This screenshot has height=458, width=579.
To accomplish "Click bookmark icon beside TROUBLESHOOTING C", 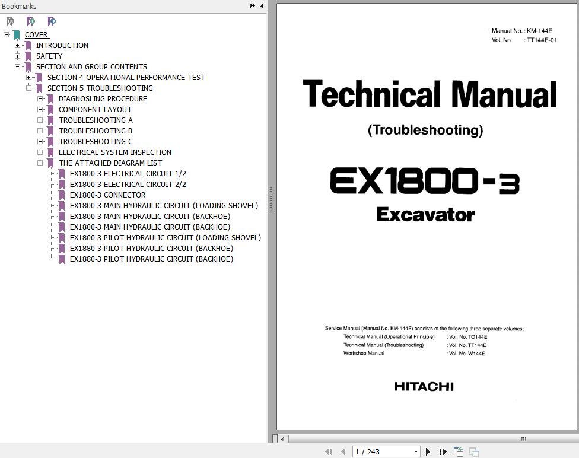I will (50, 142).
